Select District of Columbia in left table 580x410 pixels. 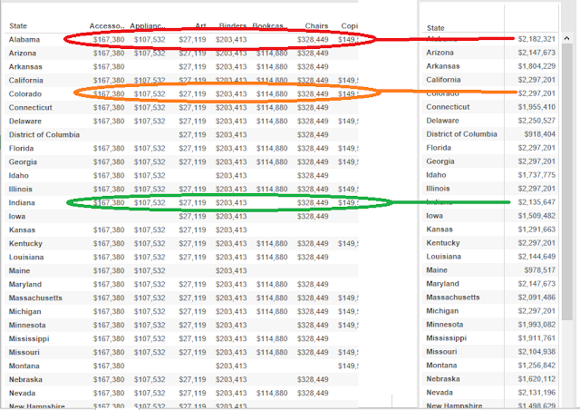pyautogui.click(x=44, y=135)
